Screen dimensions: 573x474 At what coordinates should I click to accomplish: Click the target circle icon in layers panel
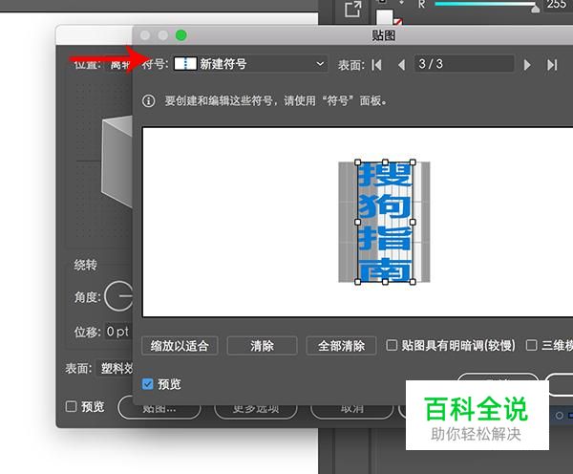(559, 416)
